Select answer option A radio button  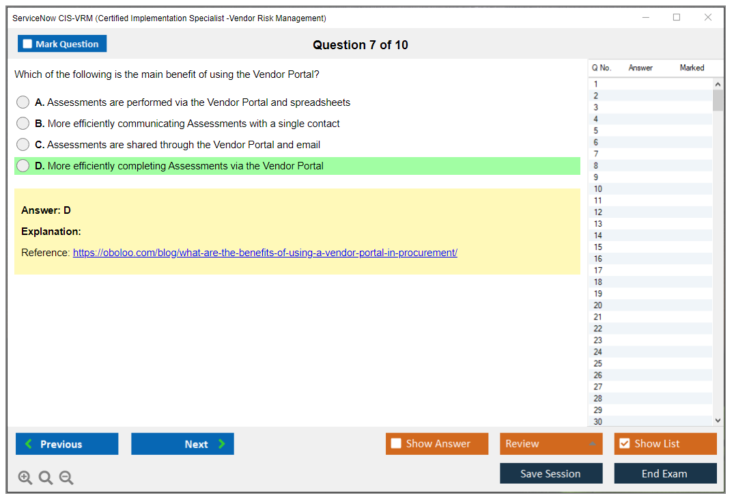click(x=23, y=102)
